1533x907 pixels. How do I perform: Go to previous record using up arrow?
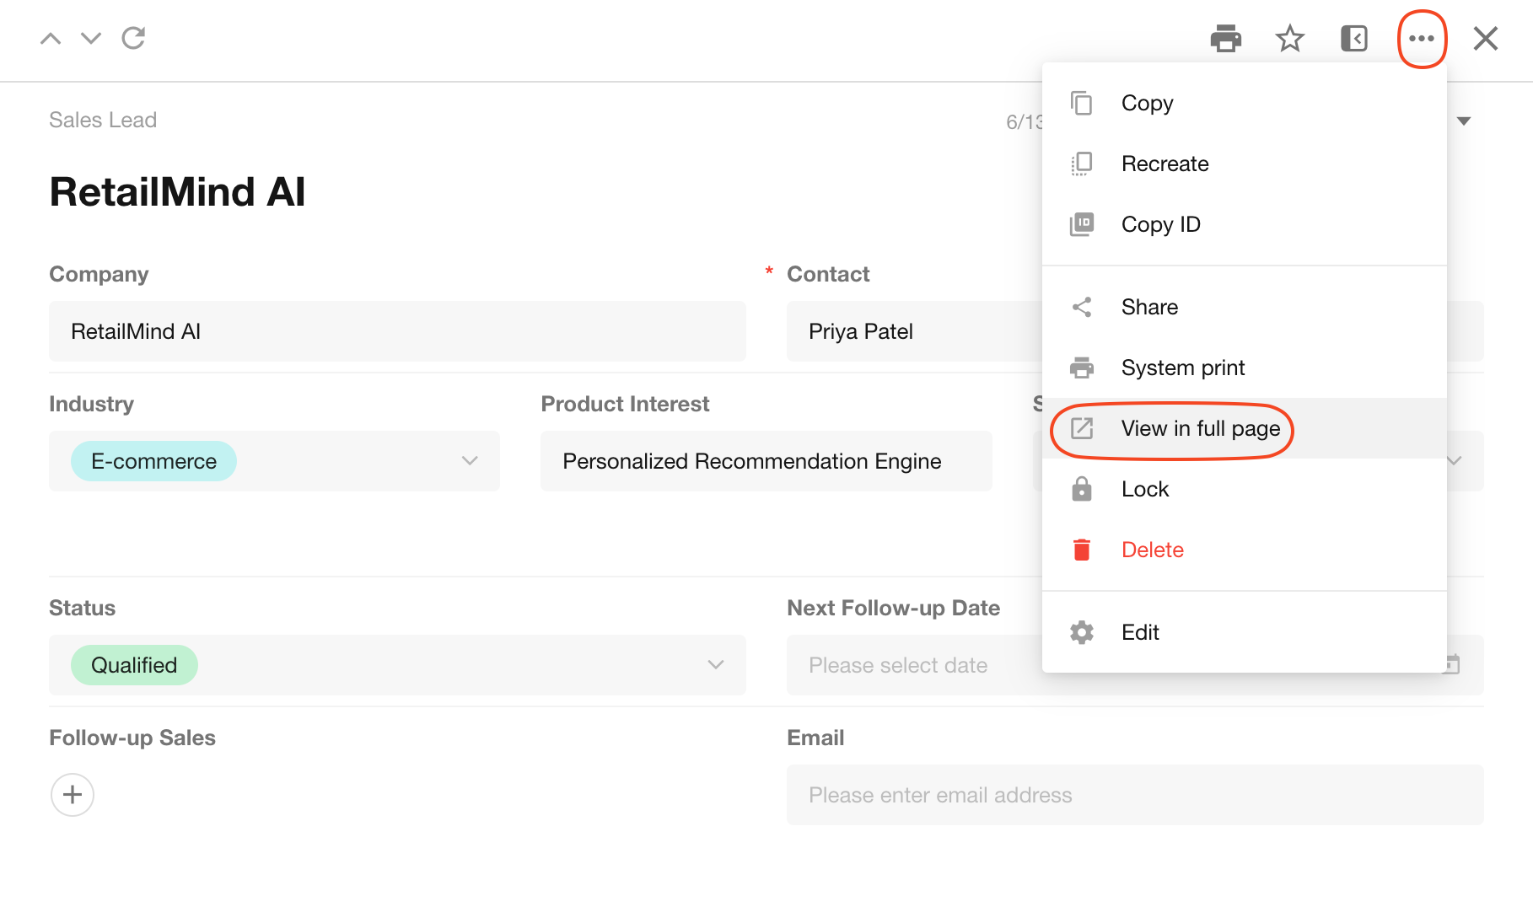tap(51, 39)
